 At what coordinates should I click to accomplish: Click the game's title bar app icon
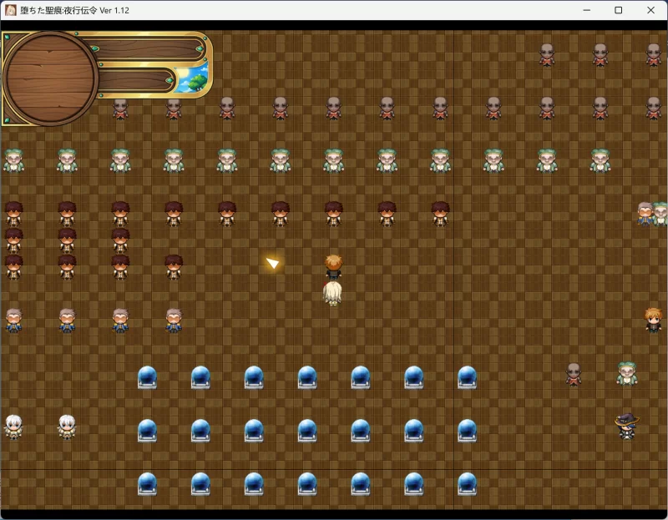tap(10, 10)
